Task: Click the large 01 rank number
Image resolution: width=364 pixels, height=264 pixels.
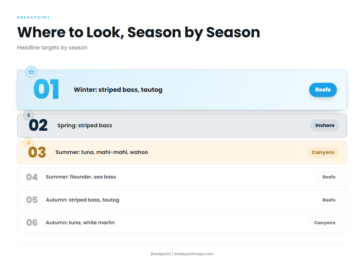Action: [x=46, y=89]
